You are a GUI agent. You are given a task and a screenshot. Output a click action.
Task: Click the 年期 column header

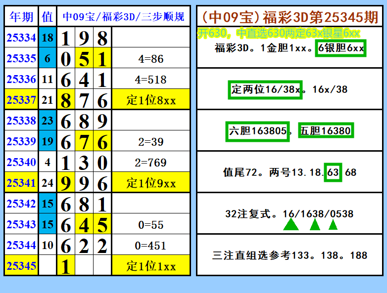(21, 16)
